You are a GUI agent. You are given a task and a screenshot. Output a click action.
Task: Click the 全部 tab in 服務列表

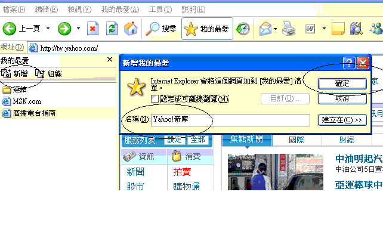[198, 140]
